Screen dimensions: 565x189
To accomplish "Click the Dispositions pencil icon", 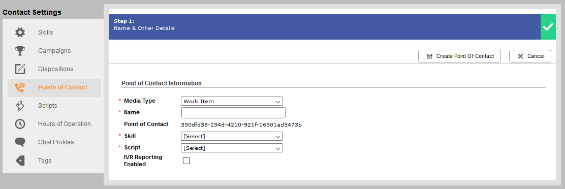I will point(20,69).
